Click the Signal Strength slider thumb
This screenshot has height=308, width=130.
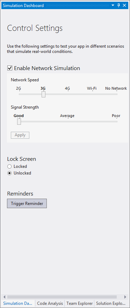19,122
